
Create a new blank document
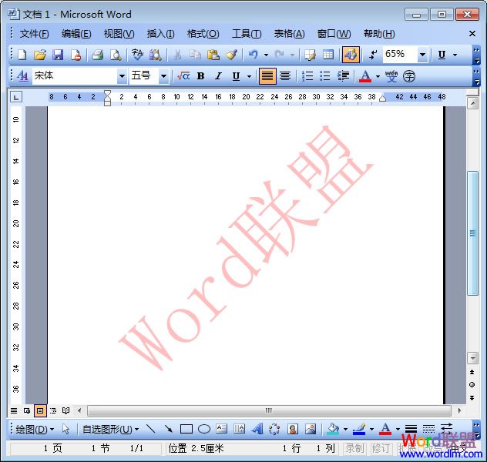[22, 55]
